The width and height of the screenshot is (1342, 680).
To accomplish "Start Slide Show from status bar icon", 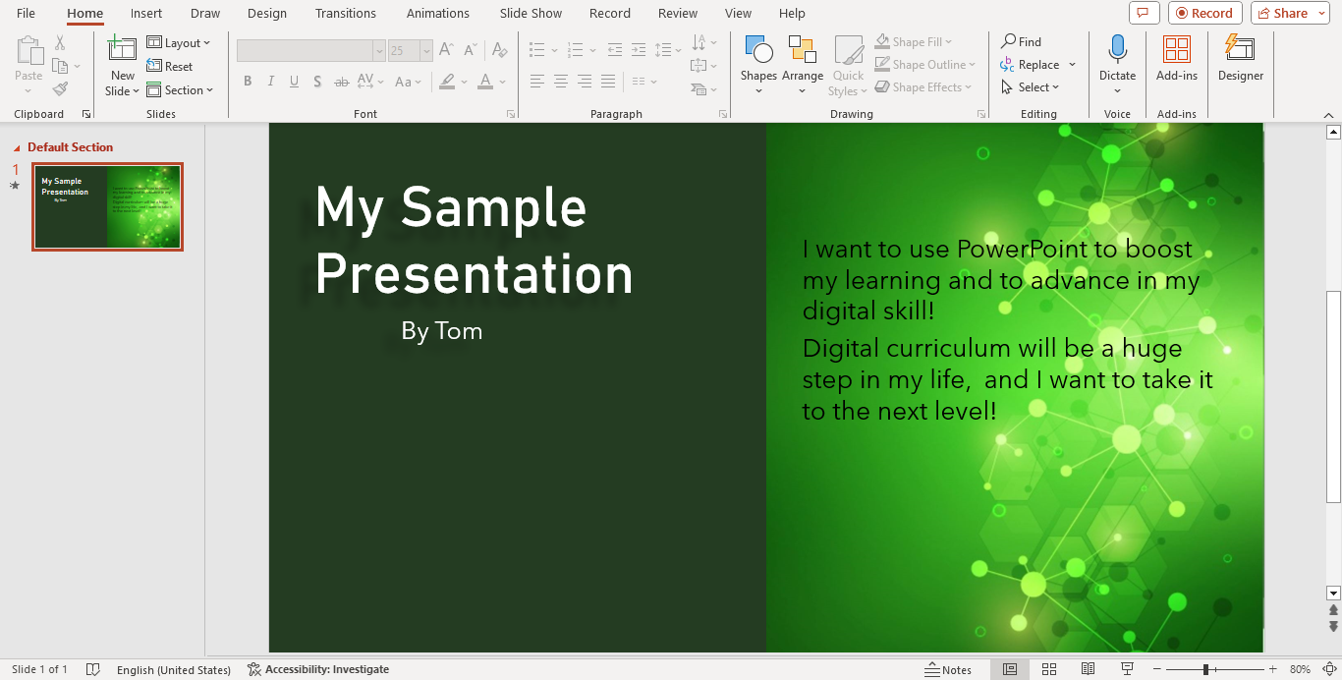I will click(x=1127, y=669).
